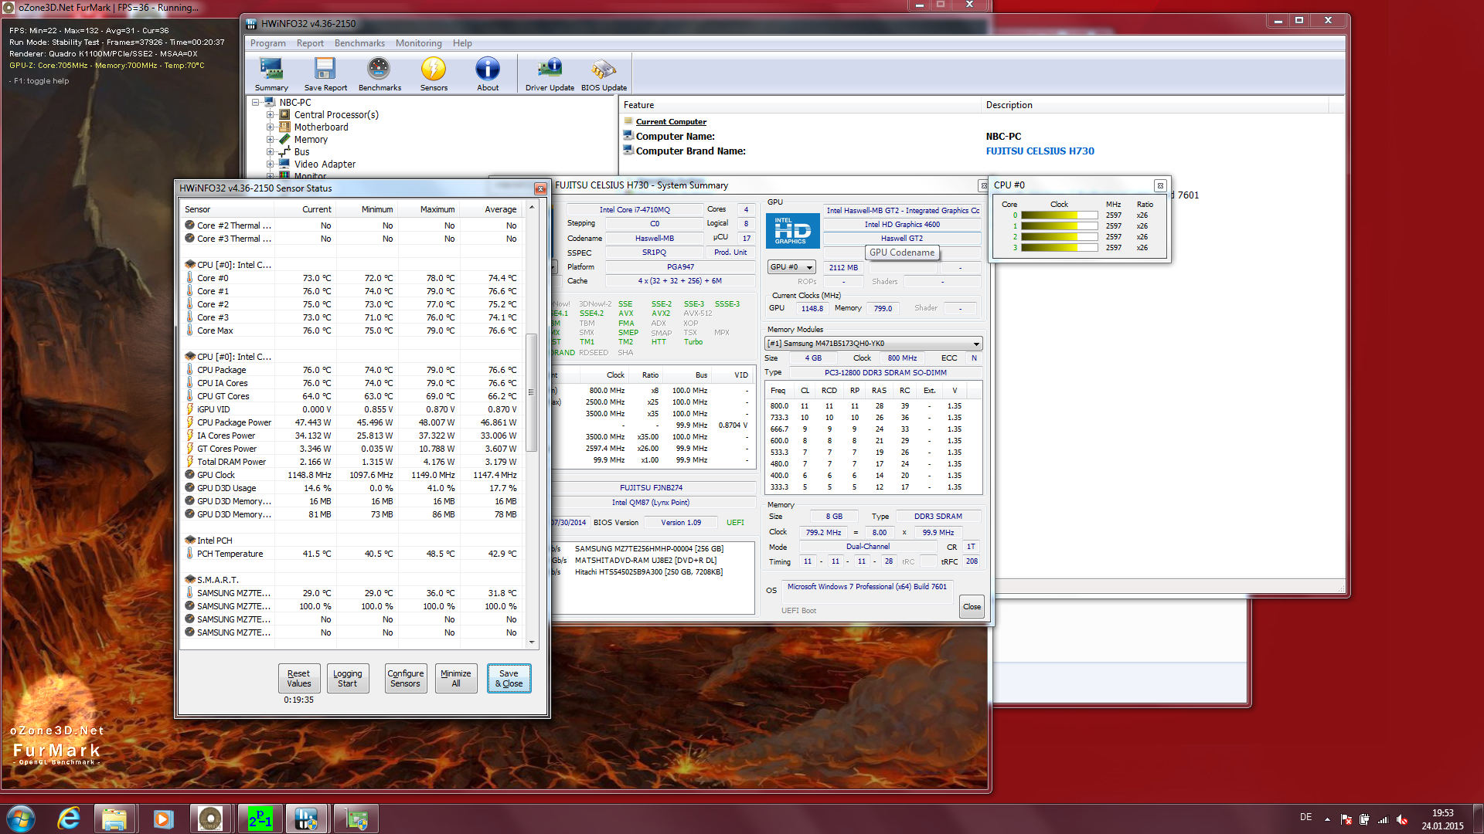
Task: Click the FUJITSU CELSIUS H730 brand link
Action: click(1040, 151)
